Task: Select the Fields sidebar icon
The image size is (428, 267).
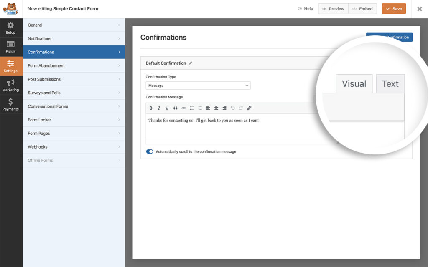Action: coord(10,47)
